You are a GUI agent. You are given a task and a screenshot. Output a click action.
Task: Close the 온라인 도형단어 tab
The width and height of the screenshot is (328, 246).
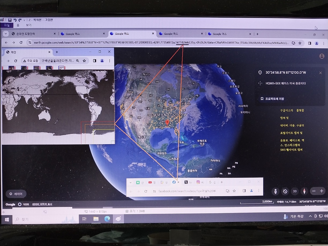[x=55, y=34]
